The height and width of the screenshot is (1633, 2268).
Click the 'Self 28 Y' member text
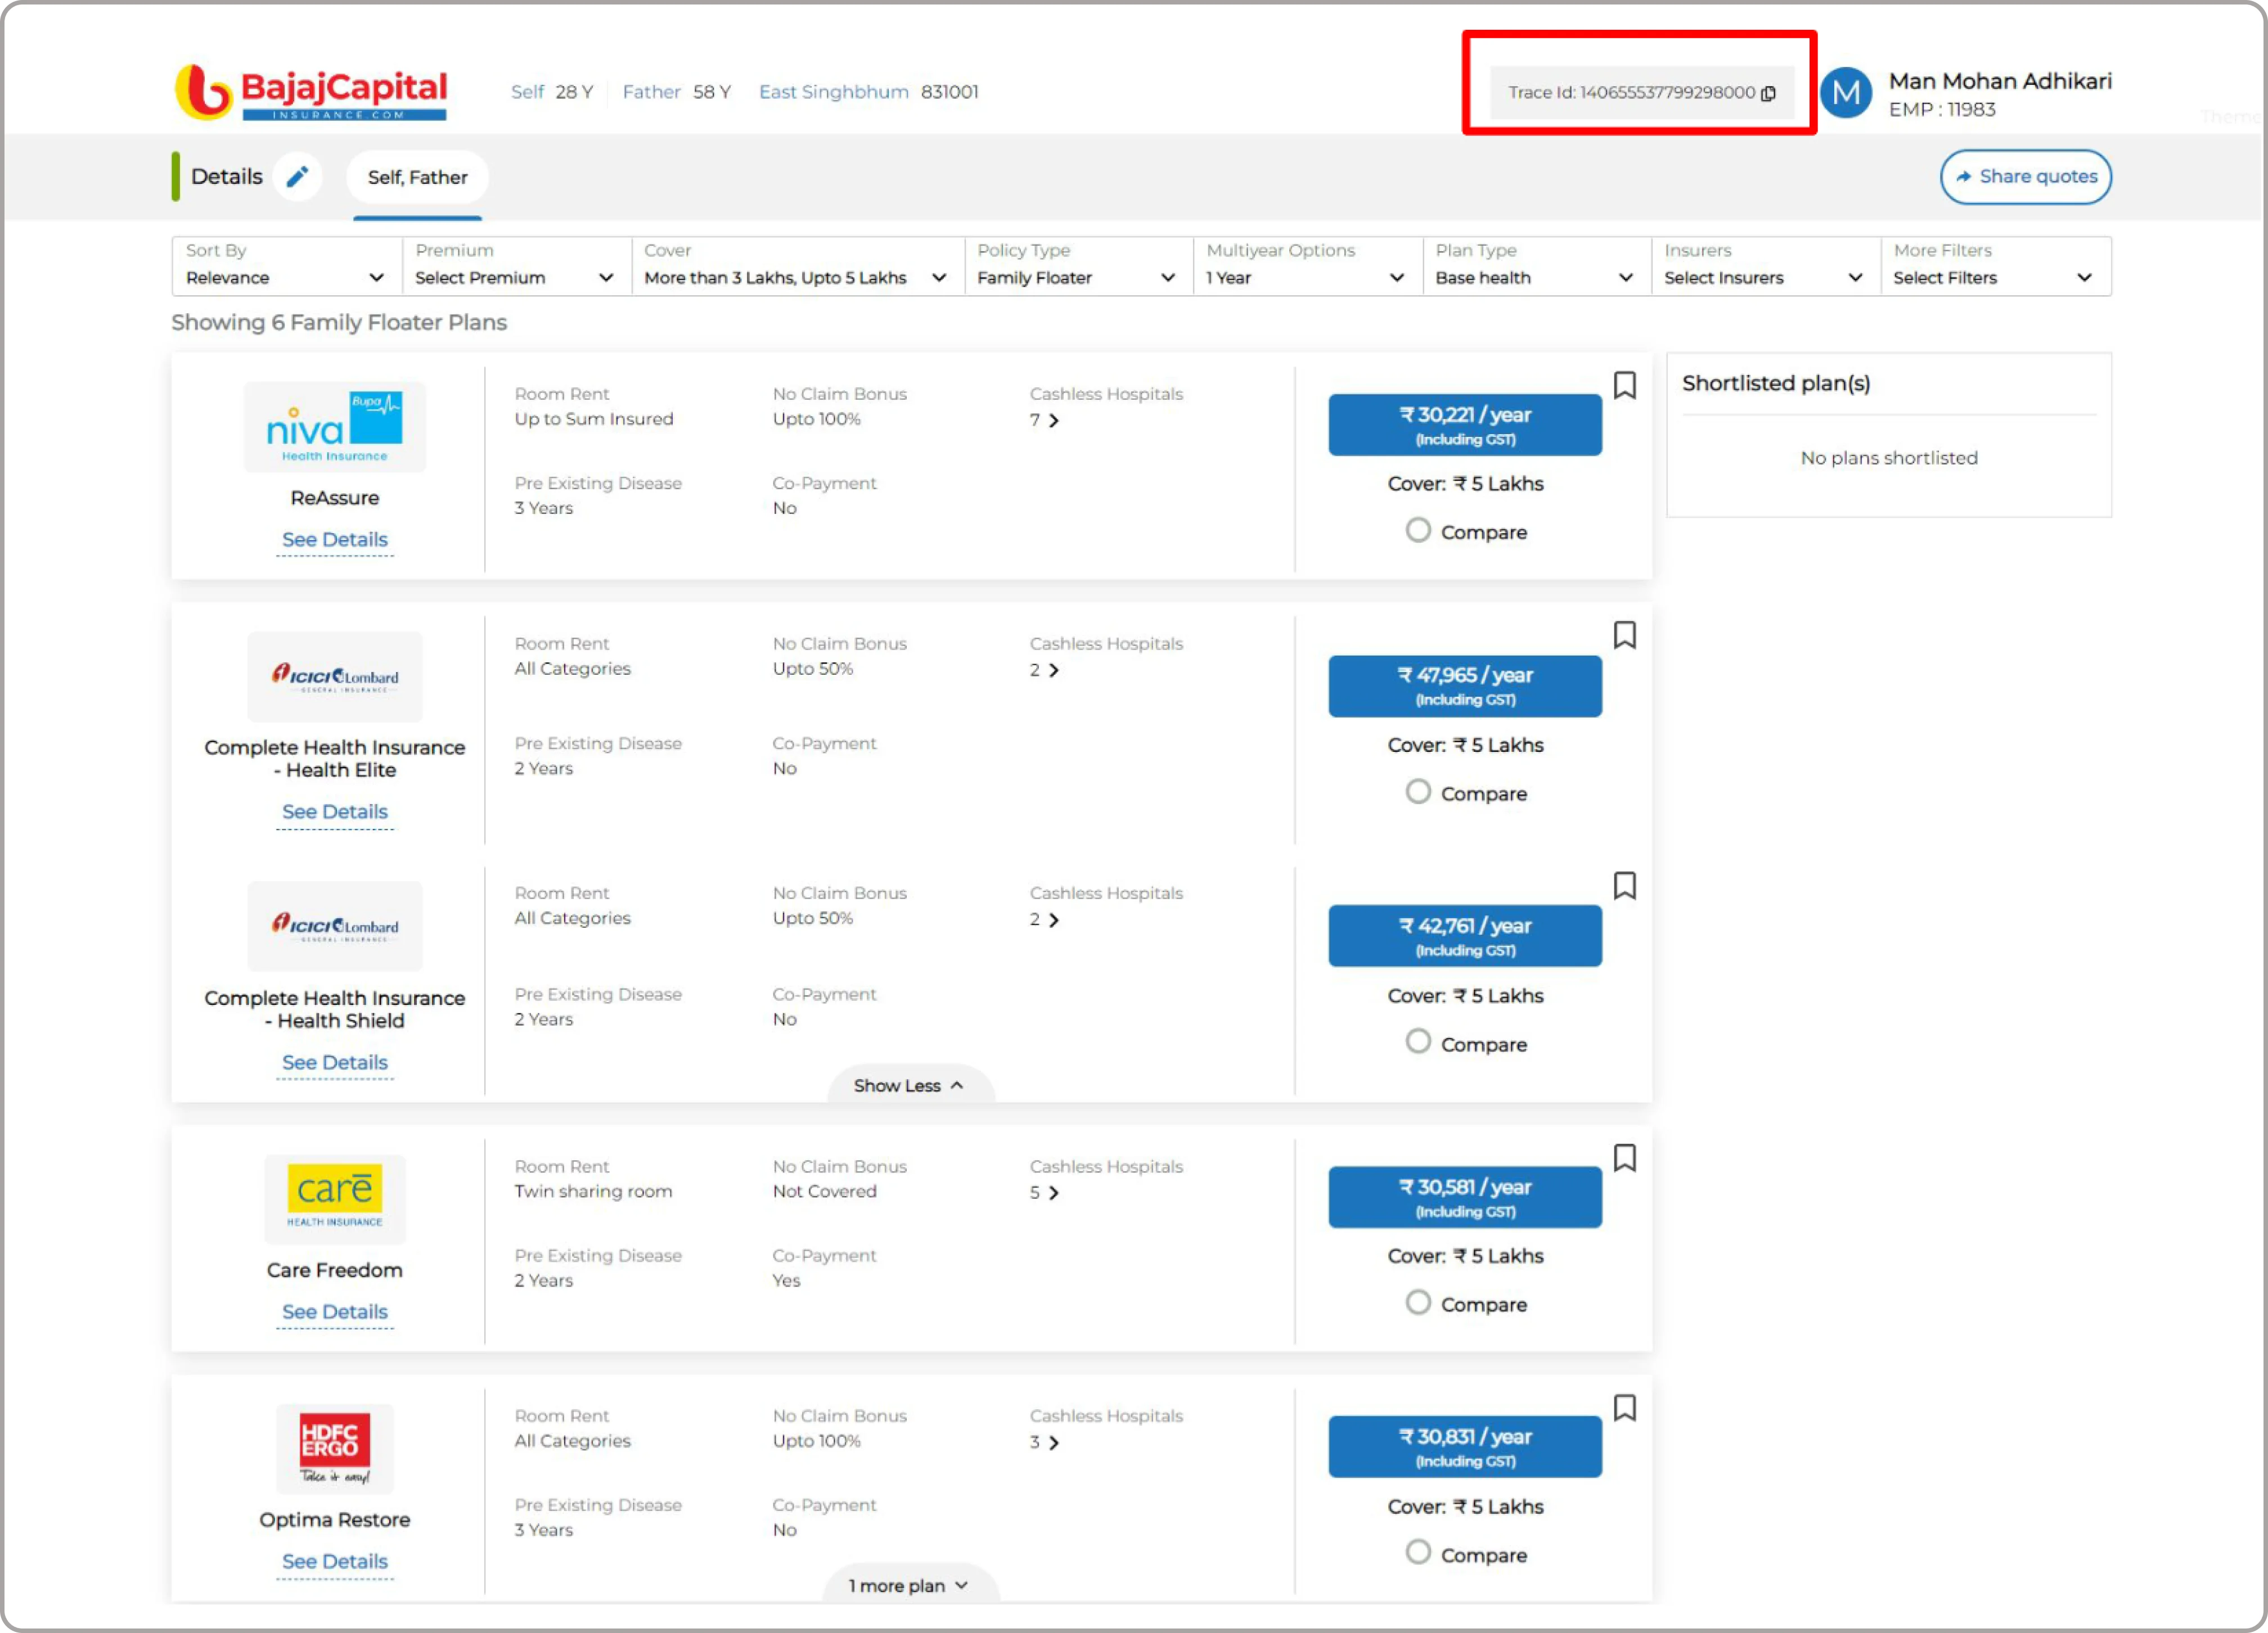coord(552,92)
